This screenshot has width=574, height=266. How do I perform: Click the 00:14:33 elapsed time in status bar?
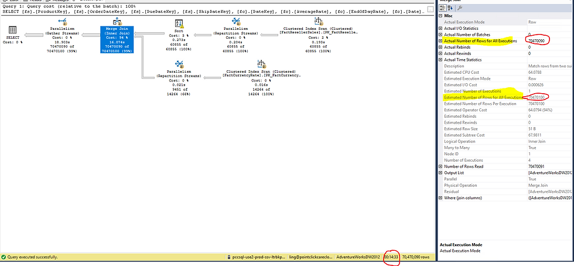click(391, 257)
